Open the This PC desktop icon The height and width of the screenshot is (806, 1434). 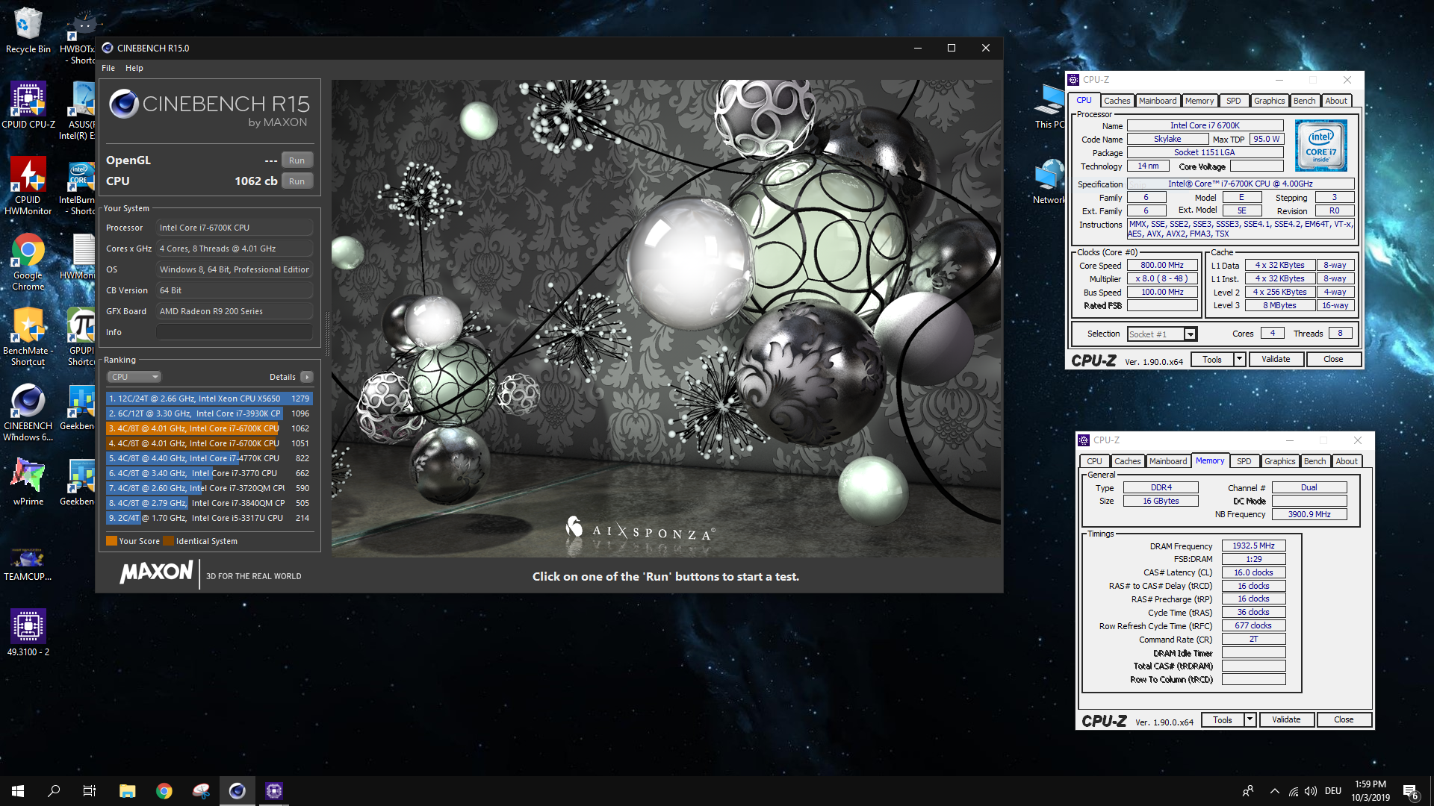coord(1049,107)
